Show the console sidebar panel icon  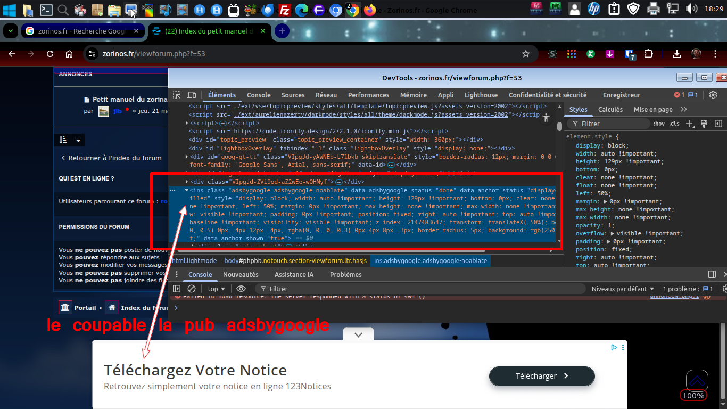(177, 289)
